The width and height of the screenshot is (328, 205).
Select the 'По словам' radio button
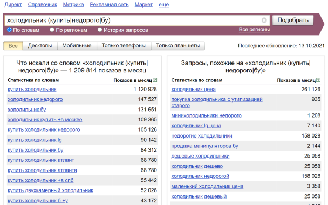(9, 30)
